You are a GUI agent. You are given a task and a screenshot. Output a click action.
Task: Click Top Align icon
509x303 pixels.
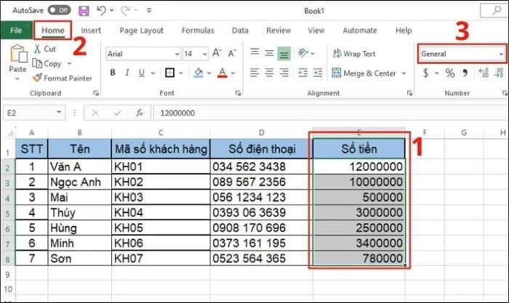click(x=254, y=52)
